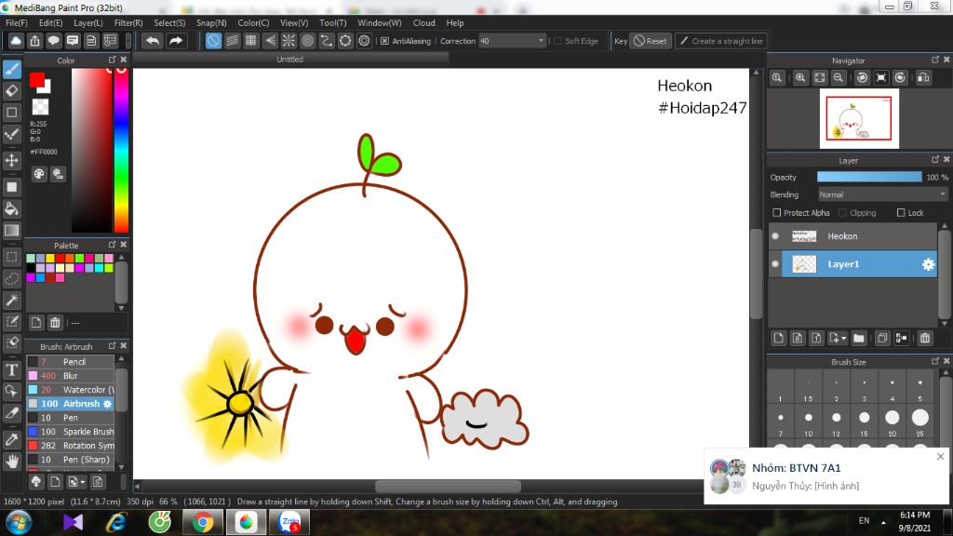Click Create a straight line button
Image resolution: width=953 pixels, height=536 pixels.
(x=721, y=41)
